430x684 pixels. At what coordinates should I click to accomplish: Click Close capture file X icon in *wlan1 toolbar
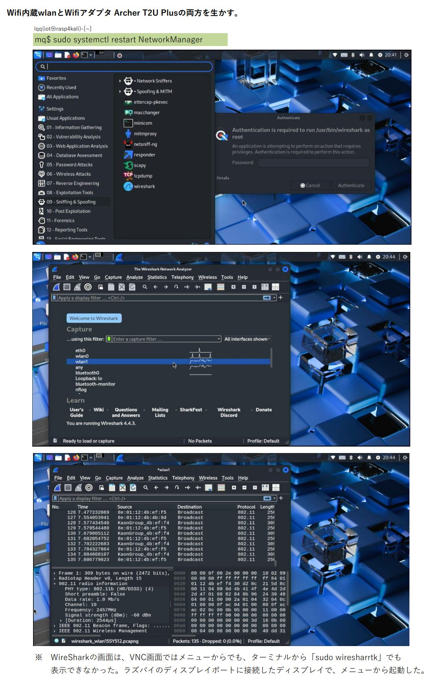pos(123,488)
